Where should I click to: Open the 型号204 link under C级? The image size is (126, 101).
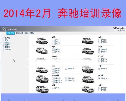[x=57, y=52]
